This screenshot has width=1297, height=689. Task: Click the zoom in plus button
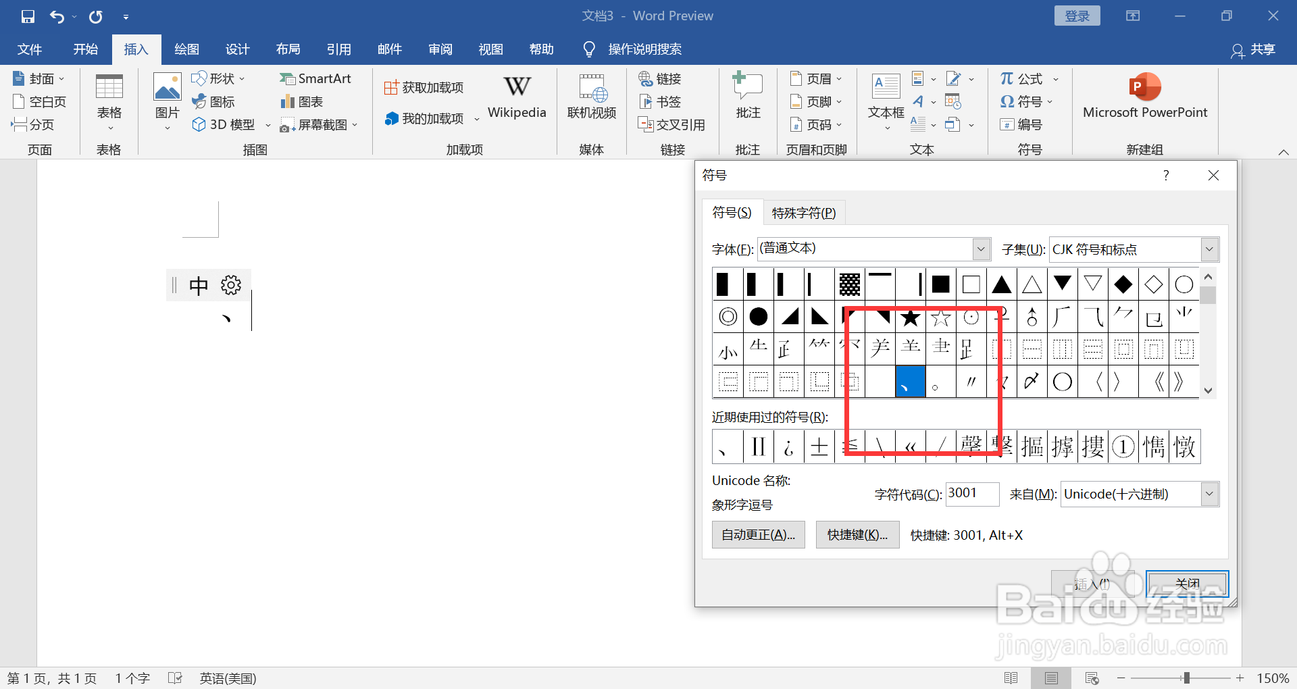click(1240, 678)
